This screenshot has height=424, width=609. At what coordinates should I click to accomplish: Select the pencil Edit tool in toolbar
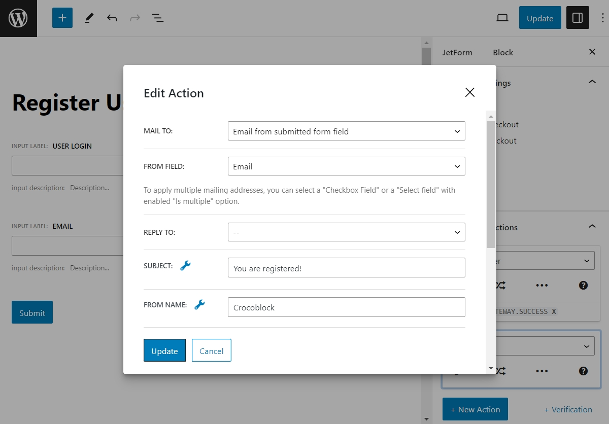(x=89, y=18)
